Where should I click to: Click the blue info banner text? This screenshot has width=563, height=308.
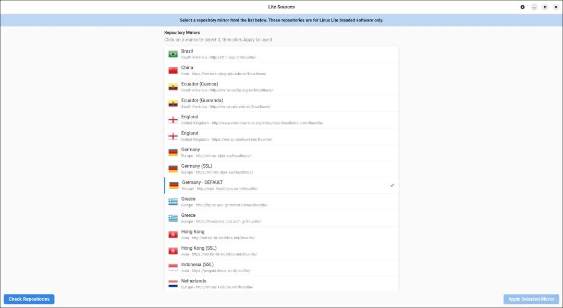[x=281, y=20]
